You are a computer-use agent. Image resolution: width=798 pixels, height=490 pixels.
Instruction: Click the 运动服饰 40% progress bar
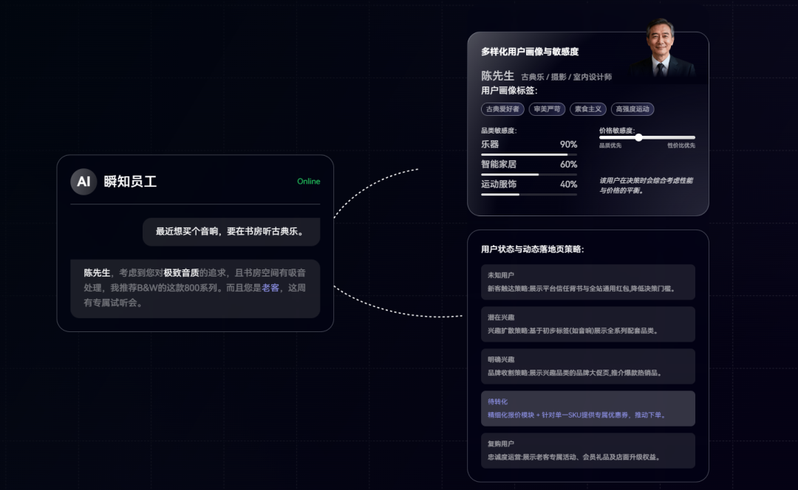529,194
